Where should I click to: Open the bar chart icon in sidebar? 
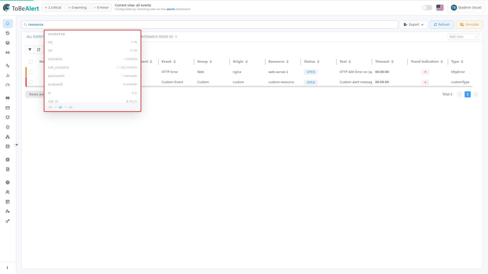coord(8,75)
